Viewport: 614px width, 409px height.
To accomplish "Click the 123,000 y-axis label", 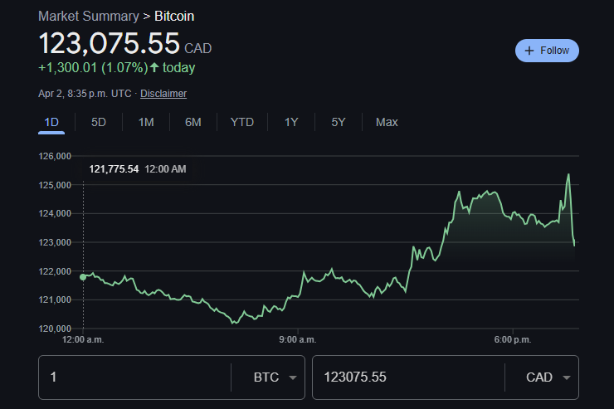I will (55, 242).
